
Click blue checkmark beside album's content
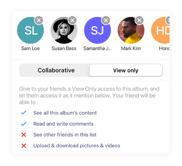click(24, 113)
